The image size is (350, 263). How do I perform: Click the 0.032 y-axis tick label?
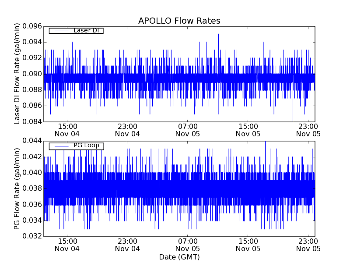pos(31,237)
